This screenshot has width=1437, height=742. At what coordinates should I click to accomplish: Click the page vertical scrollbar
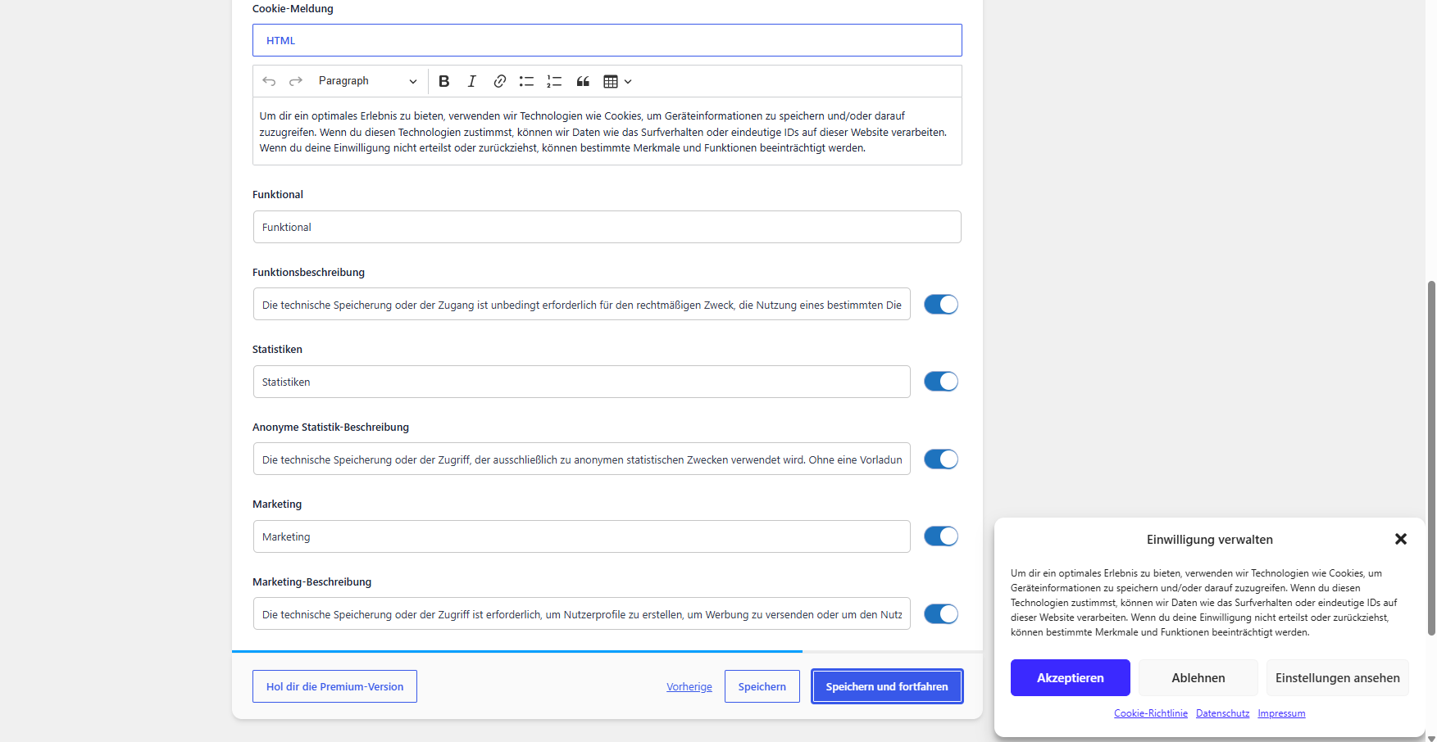coord(1431,459)
